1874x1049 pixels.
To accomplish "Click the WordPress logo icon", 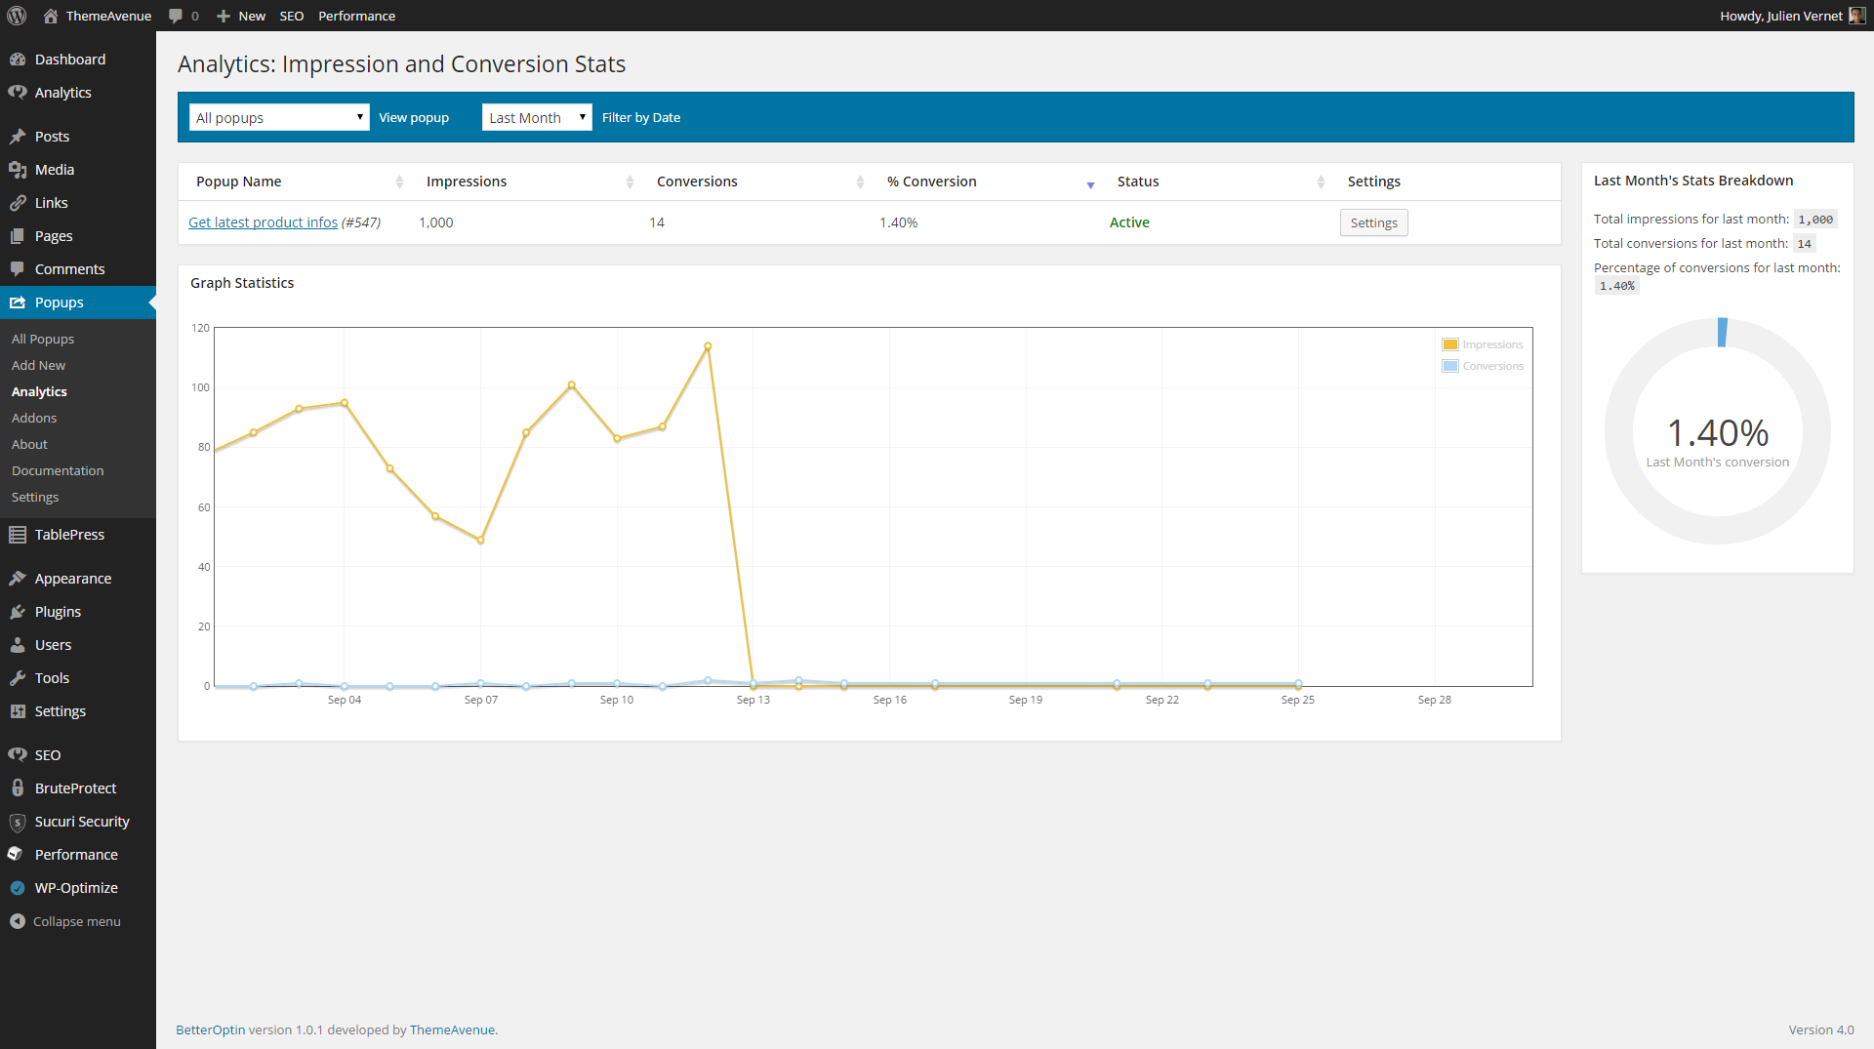I will pos(17,16).
